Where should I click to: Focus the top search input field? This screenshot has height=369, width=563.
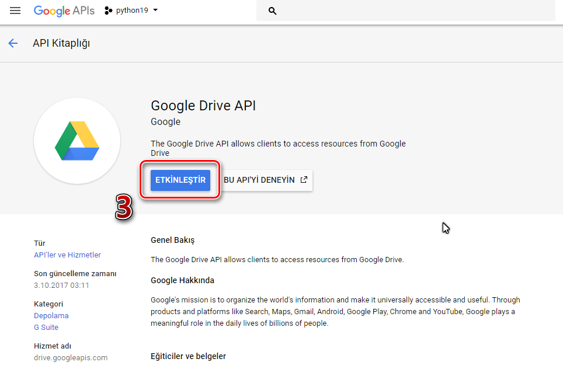click(406, 11)
